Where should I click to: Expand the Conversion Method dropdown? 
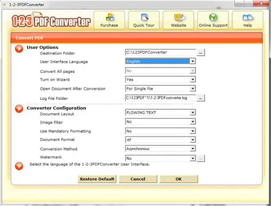pyautogui.click(x=193, y=149)
